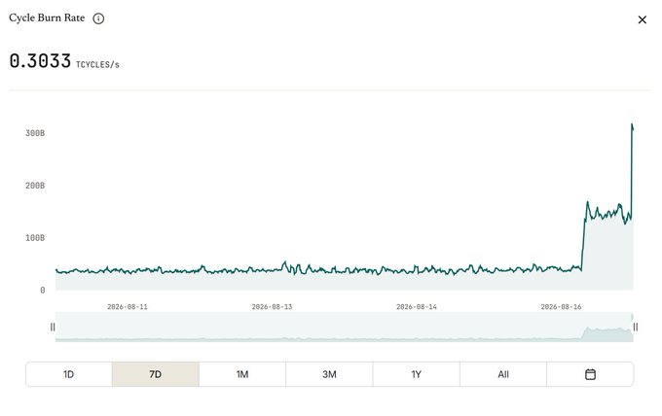Viewport: 662px width, 416px height.
Task: Click the right range slider handle
Action: 636,328
